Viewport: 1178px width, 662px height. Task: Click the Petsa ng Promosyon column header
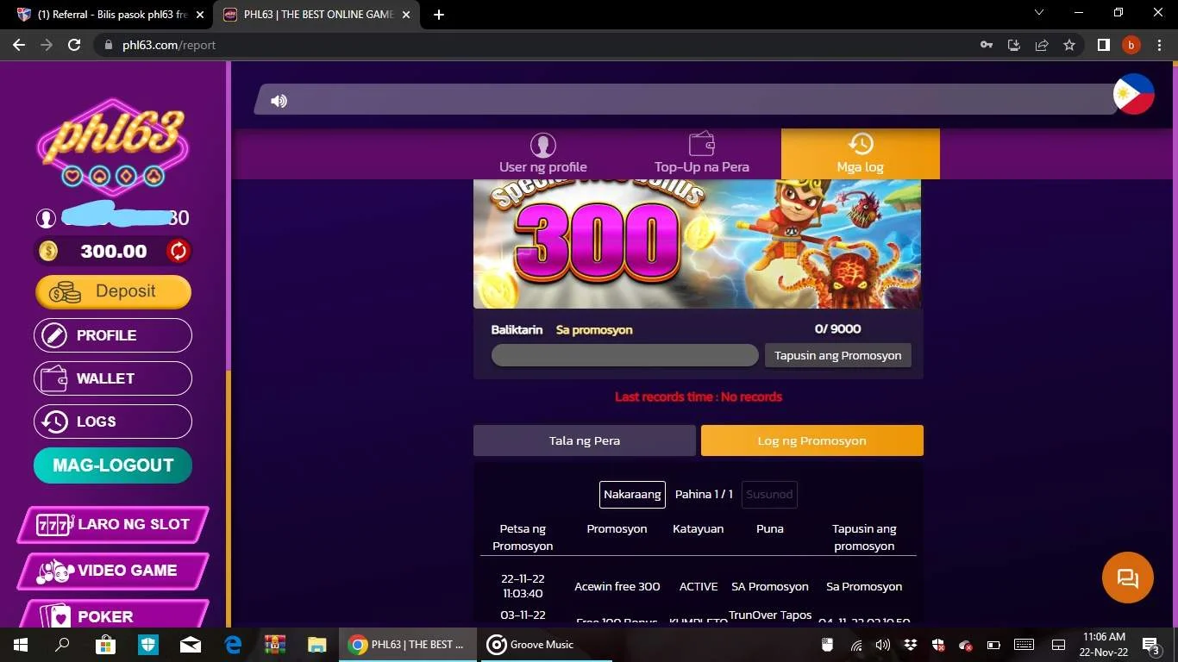523,537
